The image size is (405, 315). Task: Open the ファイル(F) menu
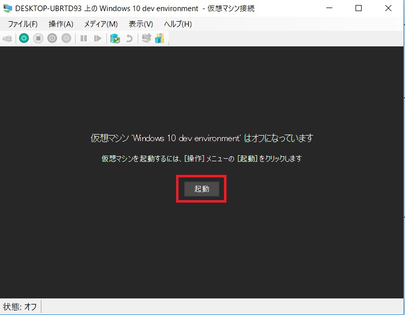coord(23,24)
